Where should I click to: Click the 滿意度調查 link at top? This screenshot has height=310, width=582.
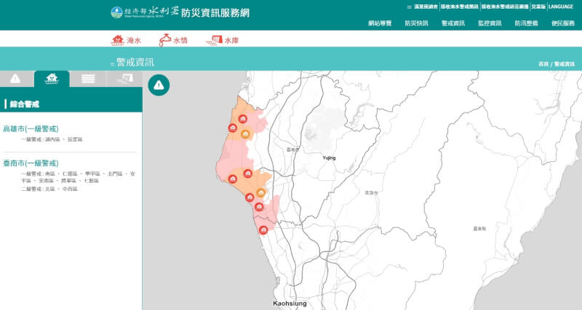point(426,7)
